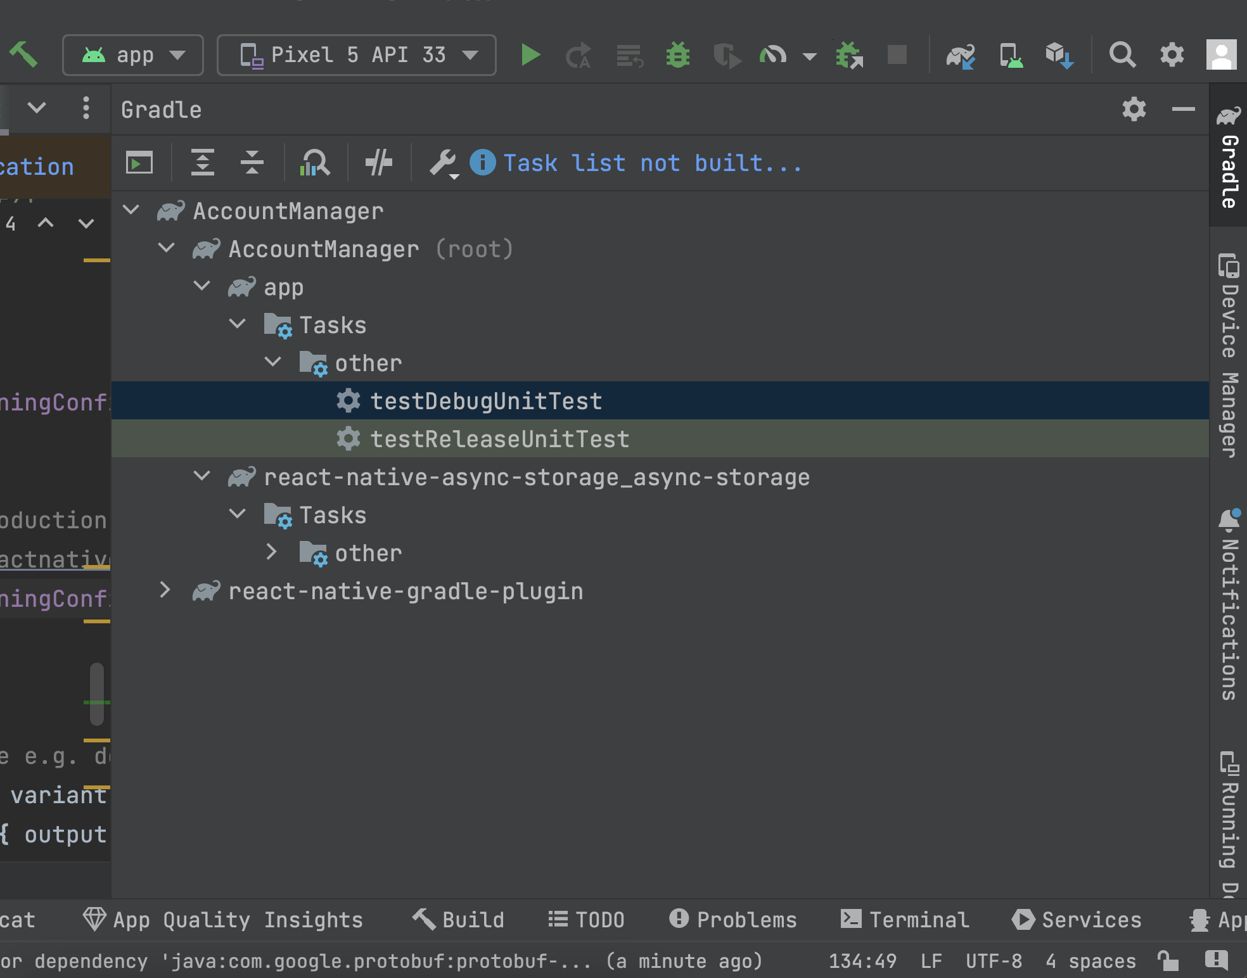Open the Pixel 5 API 33 device dropdown
This screenshot has width=1247, height=978.
(x=357, y=55)
